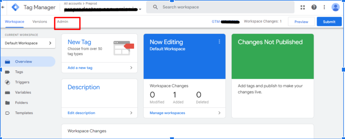
Task: Click the Folders sidebar icon
Action: [7, 103]
